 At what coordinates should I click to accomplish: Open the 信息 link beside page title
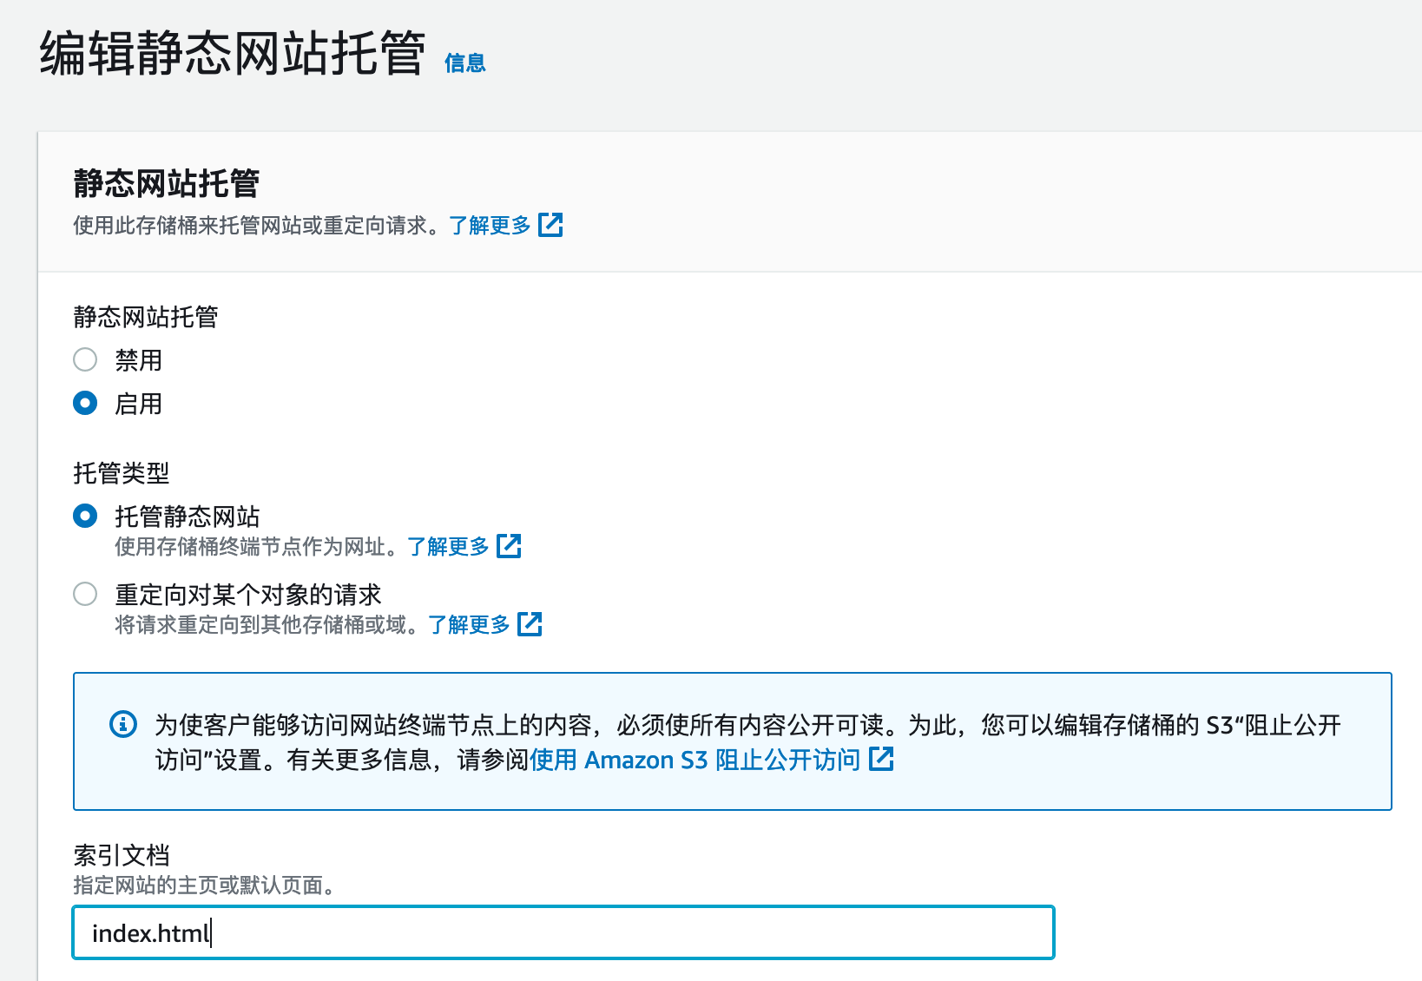pos(464,63)
